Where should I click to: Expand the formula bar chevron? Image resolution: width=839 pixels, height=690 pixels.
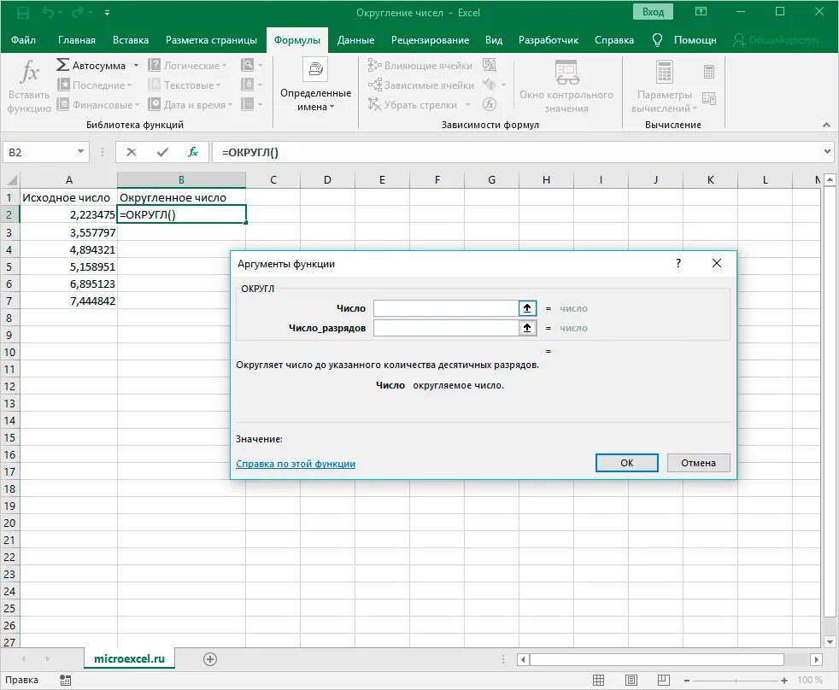(x=827, y=152)
